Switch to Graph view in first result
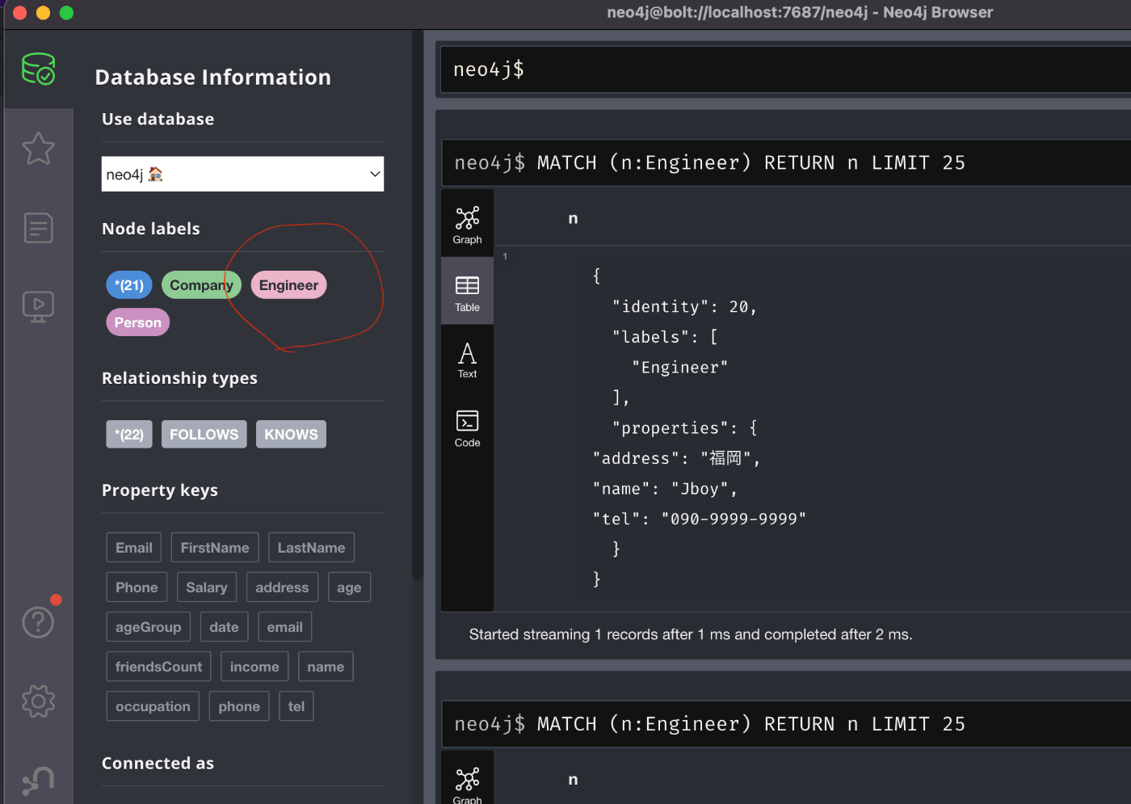Image resolution: width=1131 pixels, height=804 pixels. (467, 225)
